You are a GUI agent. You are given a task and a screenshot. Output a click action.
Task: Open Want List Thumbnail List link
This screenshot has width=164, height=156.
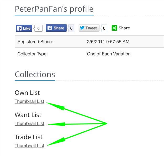(29, 124)
